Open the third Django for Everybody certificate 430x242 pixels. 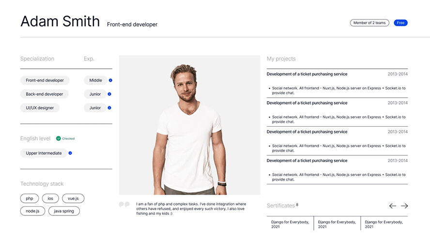tap(384, 224)
